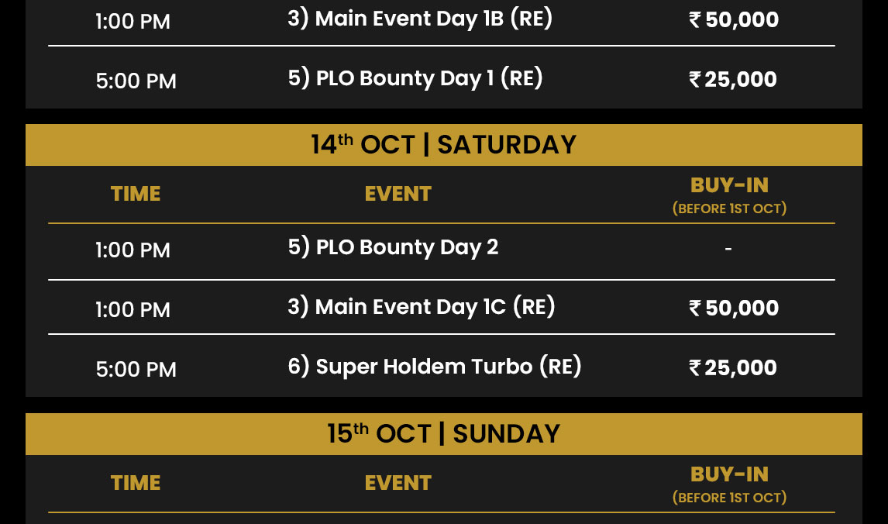Click ₹25,000 buy-in for Super Holdem Turbo
This screenshot has width=888, height=524.
[x=732, y=367]
